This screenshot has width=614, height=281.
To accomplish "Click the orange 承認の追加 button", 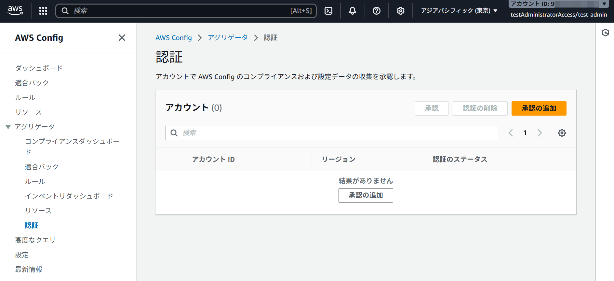I will coord(539,108).
